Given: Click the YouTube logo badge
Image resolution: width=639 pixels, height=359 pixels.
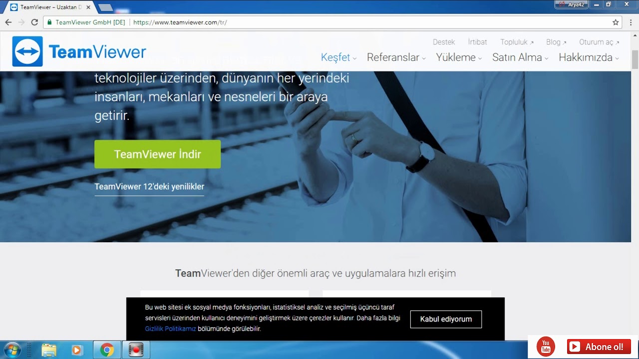Looking at the screenshot, I should coord(546,347).
